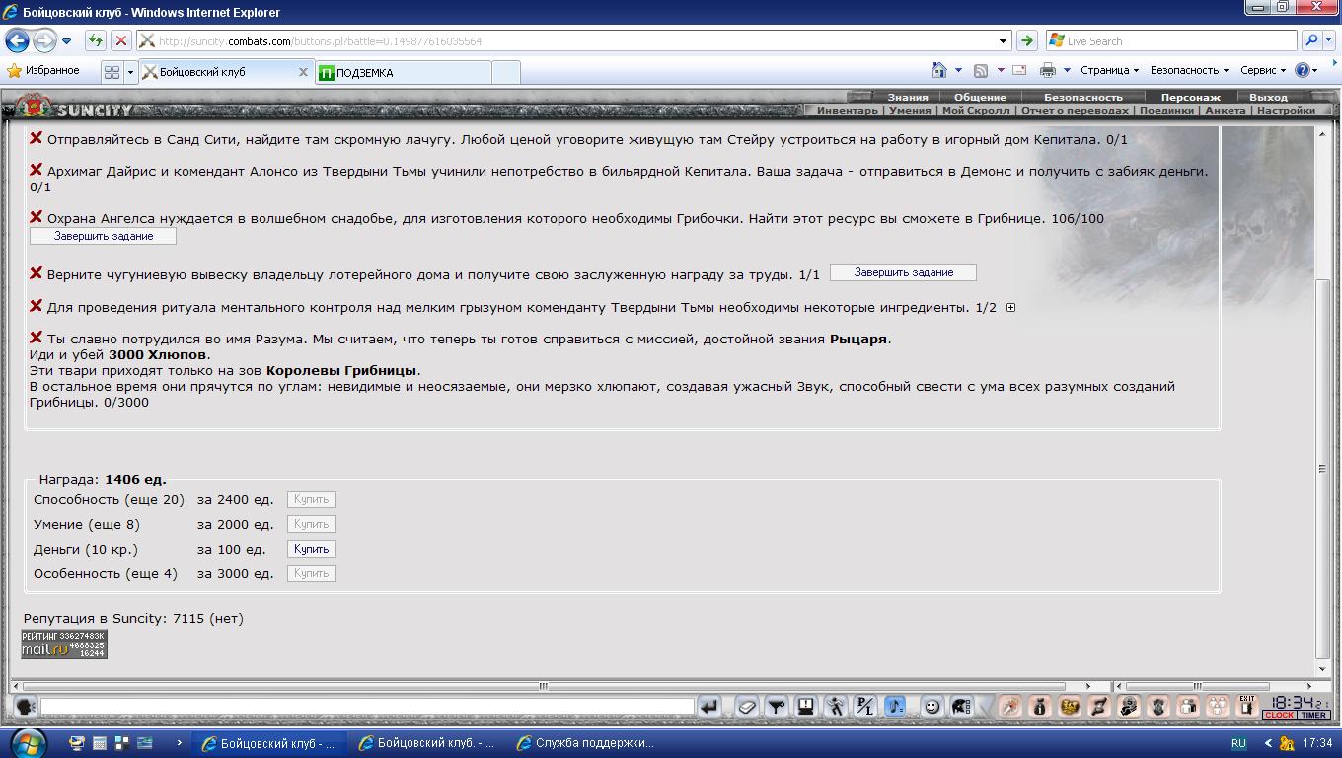Open the Умения submenu link

pyautogui.click(x=910, y=111)
